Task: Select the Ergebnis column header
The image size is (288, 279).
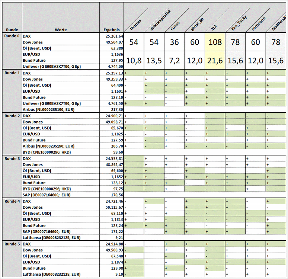Action: click(x=112, y=30)
